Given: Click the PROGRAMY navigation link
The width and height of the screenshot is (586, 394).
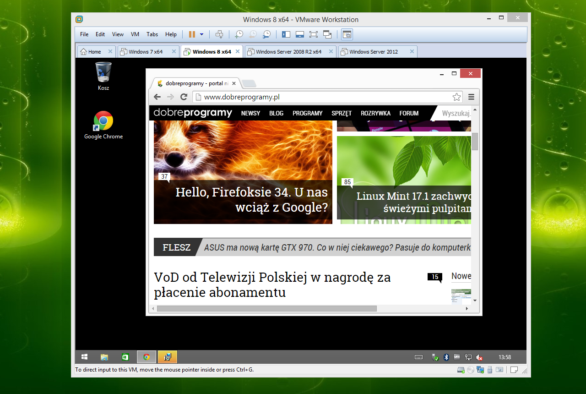Looking at the screenshot, I should pyautogui.click(x=307, y=113).
